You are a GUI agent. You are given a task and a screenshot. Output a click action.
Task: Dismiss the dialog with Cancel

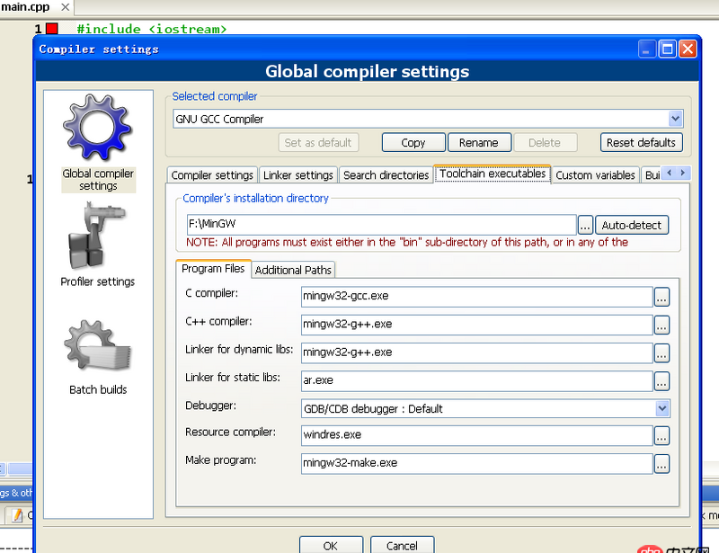coord(402,545)
